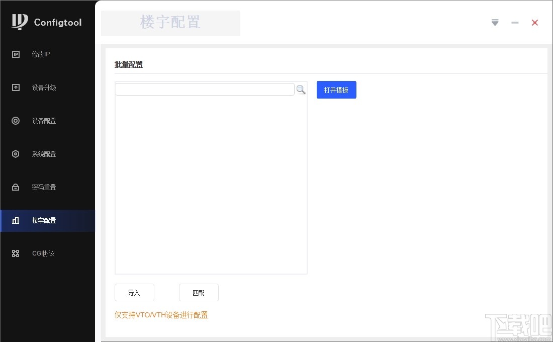Switch to the 修改IP menu entry
This screenshot has height=342, width=553.
coord(40,54)
